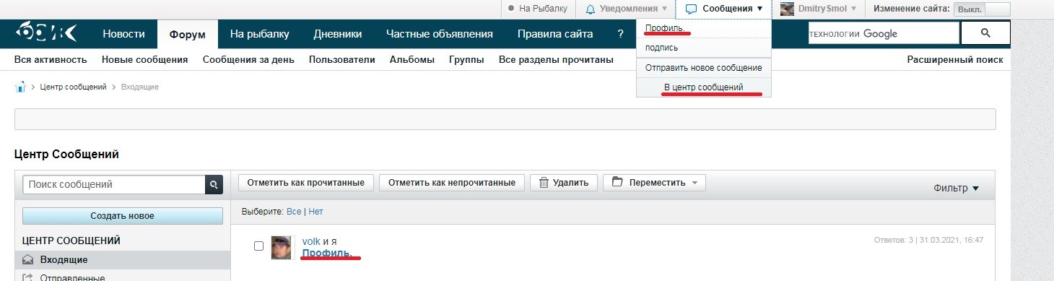Focus the Google site search field
Image resolution: width=1054 pixels, height=281 pixels.
[x=884, y=33]
